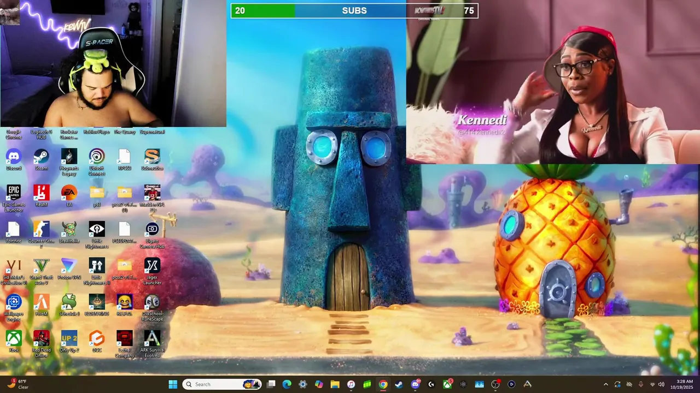Click the taskbar Search box
The height and width of the screenshot is (393, 700).
tap(221, 384)
